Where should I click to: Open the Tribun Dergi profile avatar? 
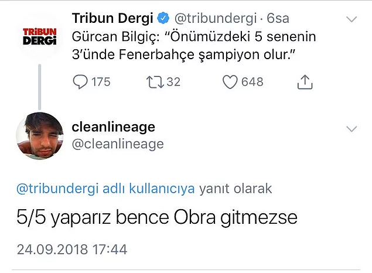click(x=40, y=35)
